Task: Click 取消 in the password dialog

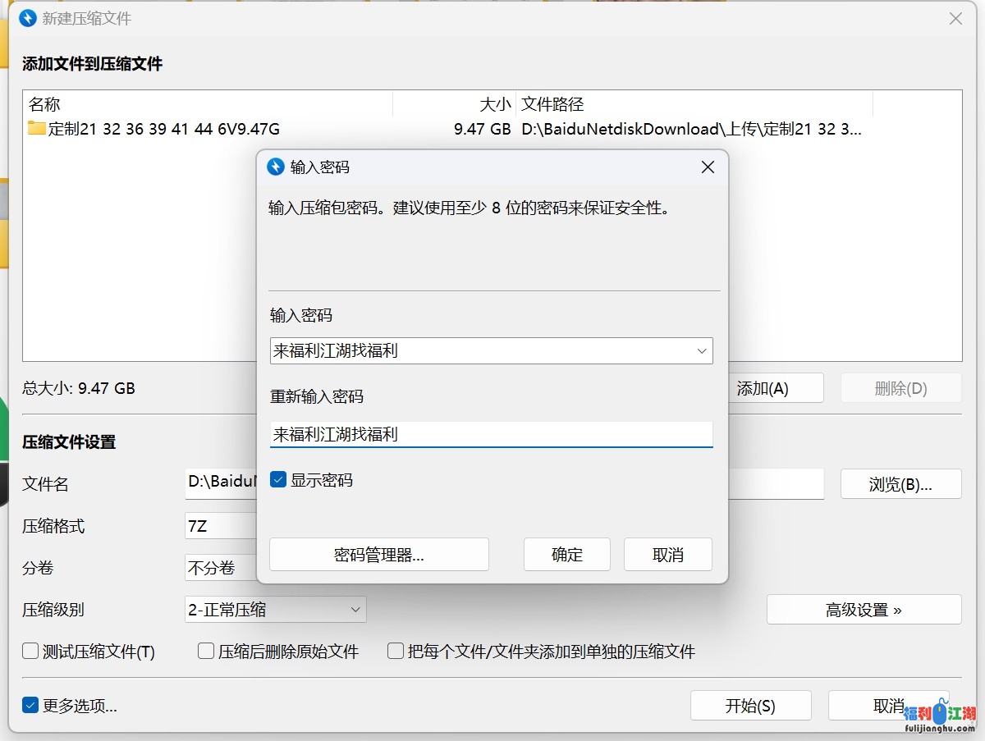Action: pyautogui.click(x=667, y=554)
